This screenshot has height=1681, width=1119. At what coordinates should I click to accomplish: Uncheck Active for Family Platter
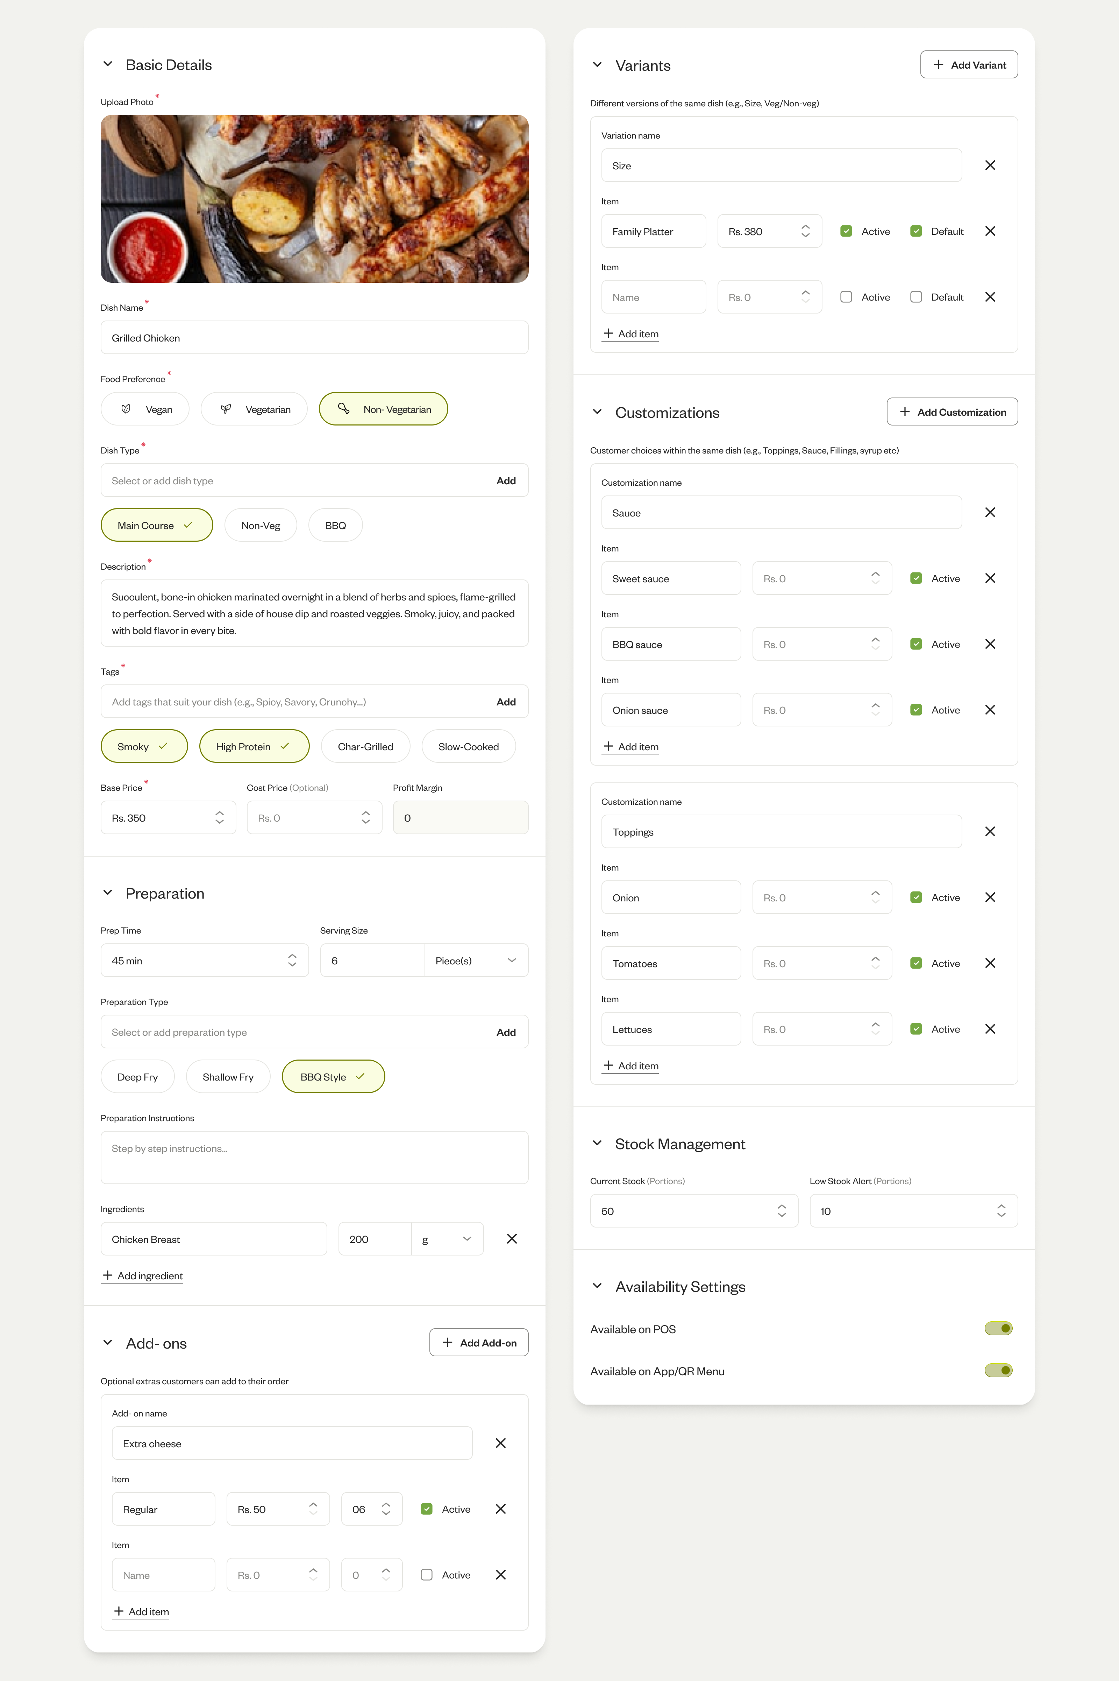pos(846,231)
